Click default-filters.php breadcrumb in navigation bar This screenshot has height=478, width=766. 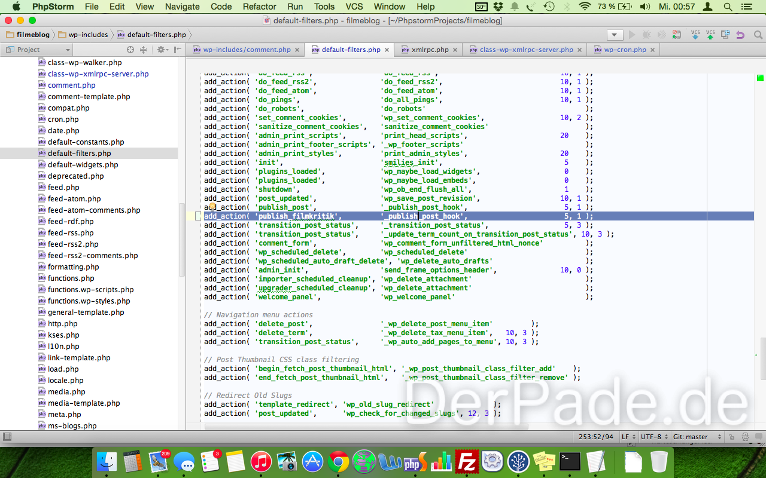[x=151, y=35]
